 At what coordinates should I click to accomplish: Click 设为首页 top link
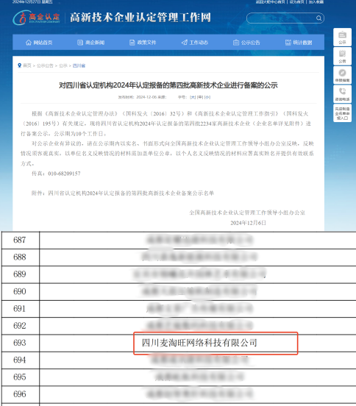click(x=297, y=1)
